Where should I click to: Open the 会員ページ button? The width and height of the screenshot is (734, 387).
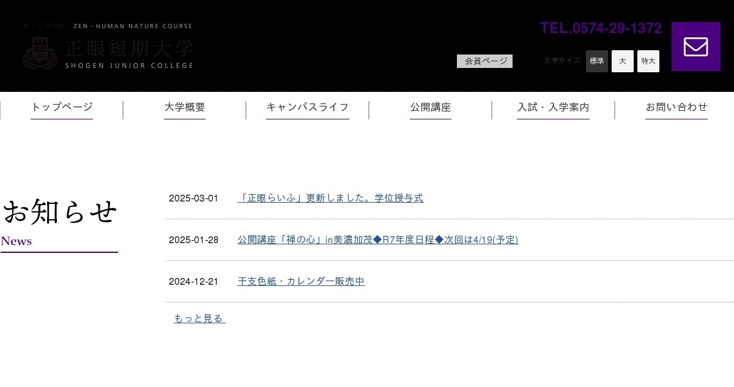[x=484, y=61]
